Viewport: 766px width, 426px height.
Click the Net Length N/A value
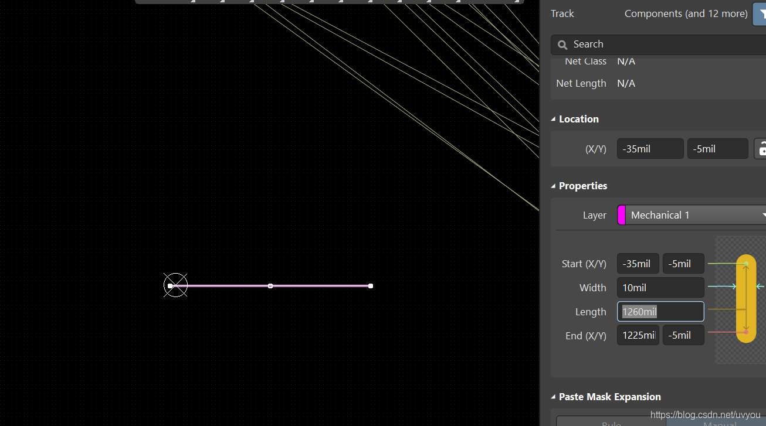[x=626, y=83]
